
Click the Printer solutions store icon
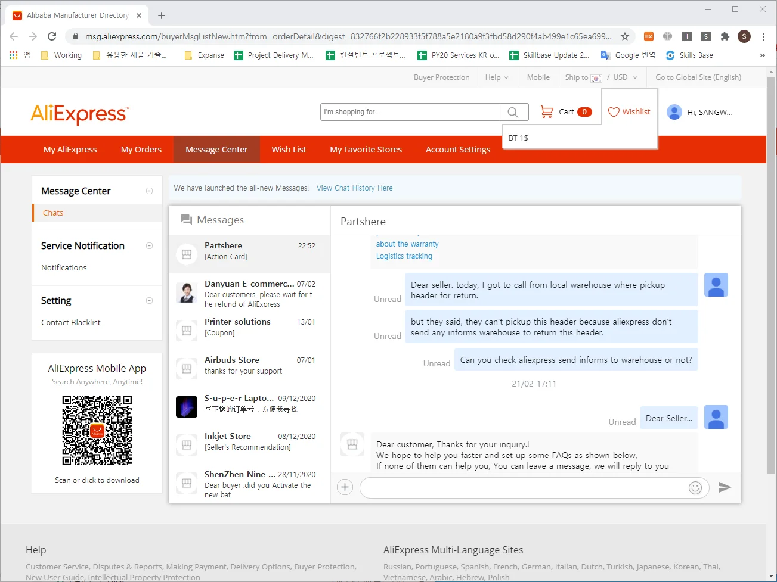[187, 331]
